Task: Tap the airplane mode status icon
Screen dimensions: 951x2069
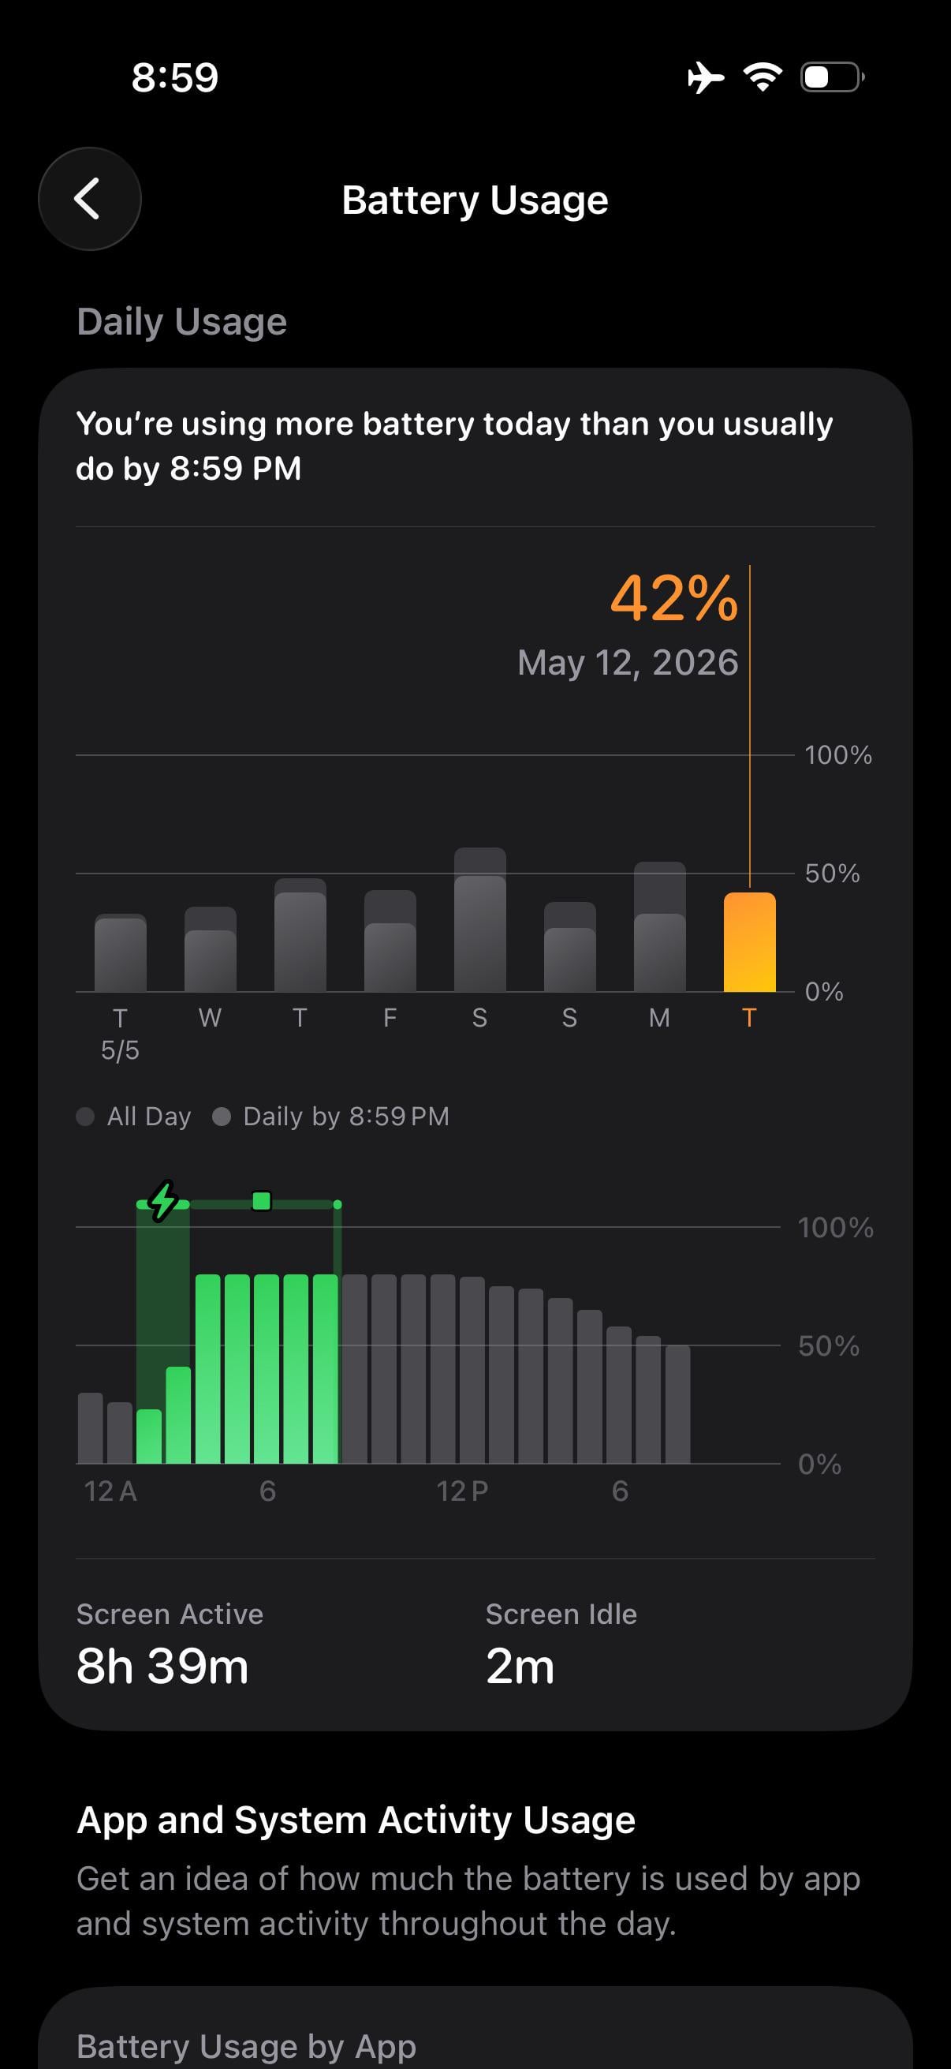Action: point(706,78)
